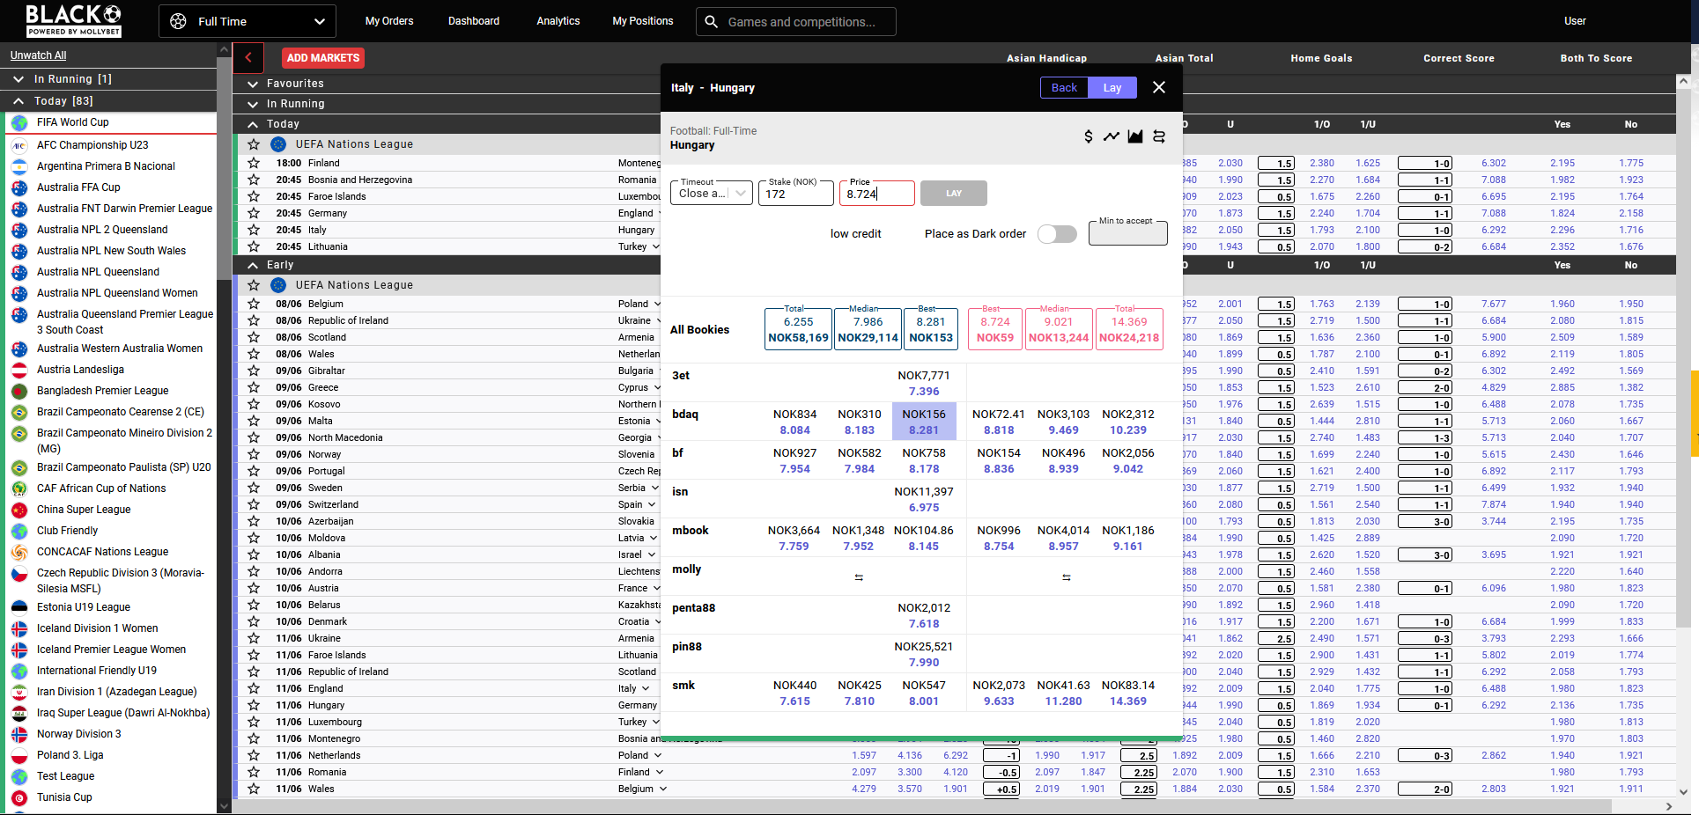Star the Finland 18:00 match as favourite
The width and height of the screenshot is (1699, 815).
pyautogui.click(x=254, y=163)
